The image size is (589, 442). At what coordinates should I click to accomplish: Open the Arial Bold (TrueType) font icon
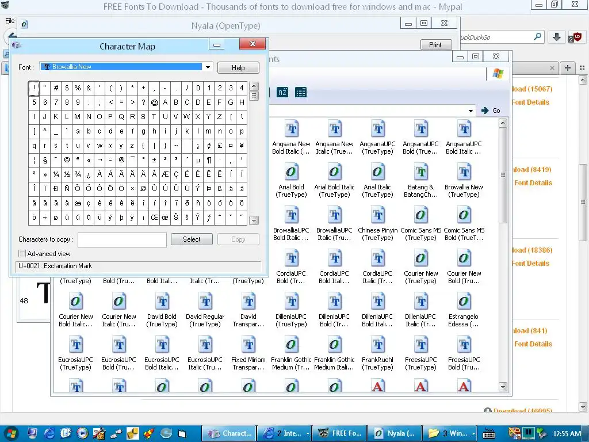coord(291,172)
